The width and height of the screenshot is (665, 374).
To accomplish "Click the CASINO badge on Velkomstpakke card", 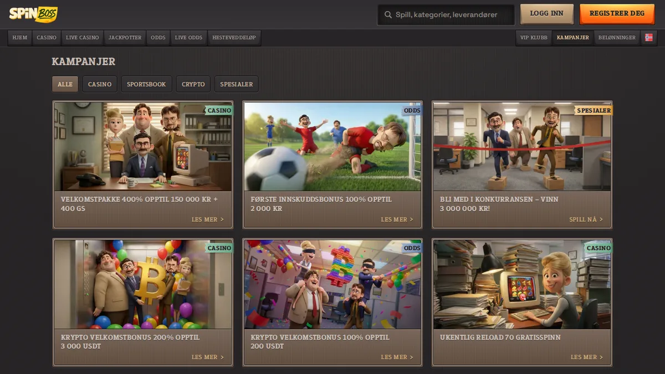I will point(219,110).
